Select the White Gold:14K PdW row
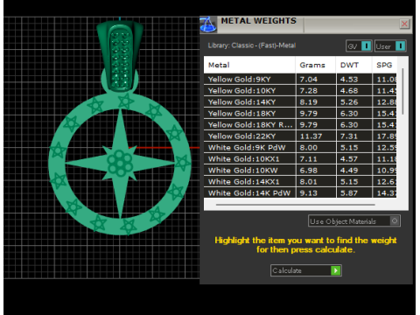This screenshot has width=420, height=315. [x=300, y=192]
